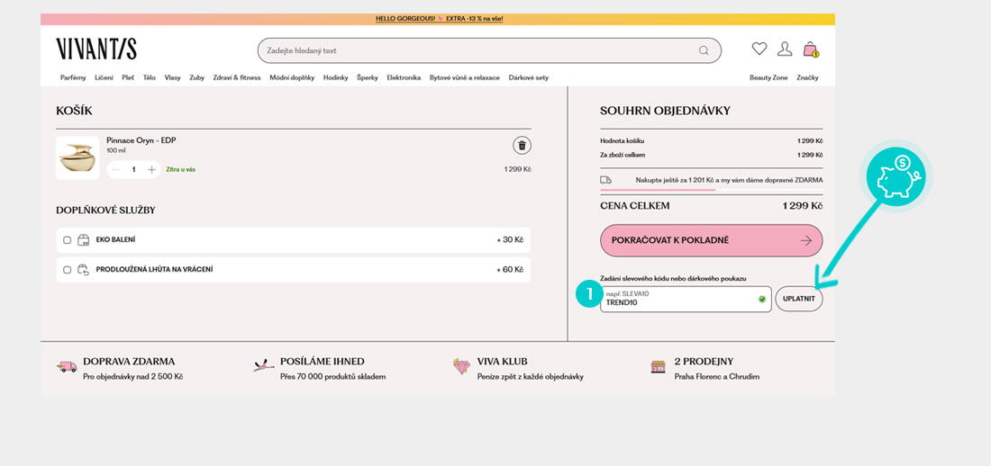This screenshot has height=466, width=991.
Task: Click the Uplatnit button
Action: [798, 299]
